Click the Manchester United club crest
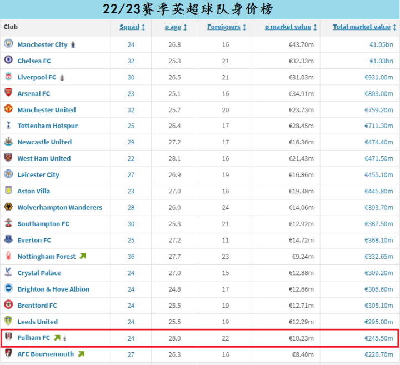Screen dimensions: 400x365 [x=8, y=109]
